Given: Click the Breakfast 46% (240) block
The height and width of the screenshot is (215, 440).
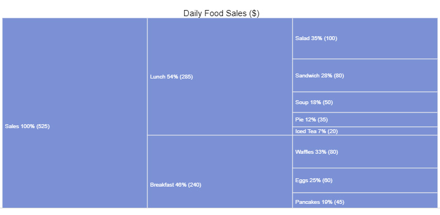Looking at the screenshot, I should tap(219, 172).
